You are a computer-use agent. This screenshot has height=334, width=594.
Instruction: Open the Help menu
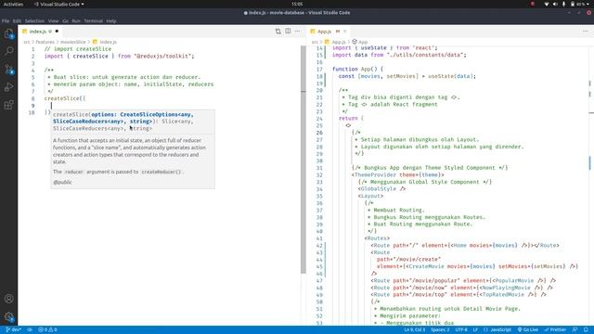111,20
